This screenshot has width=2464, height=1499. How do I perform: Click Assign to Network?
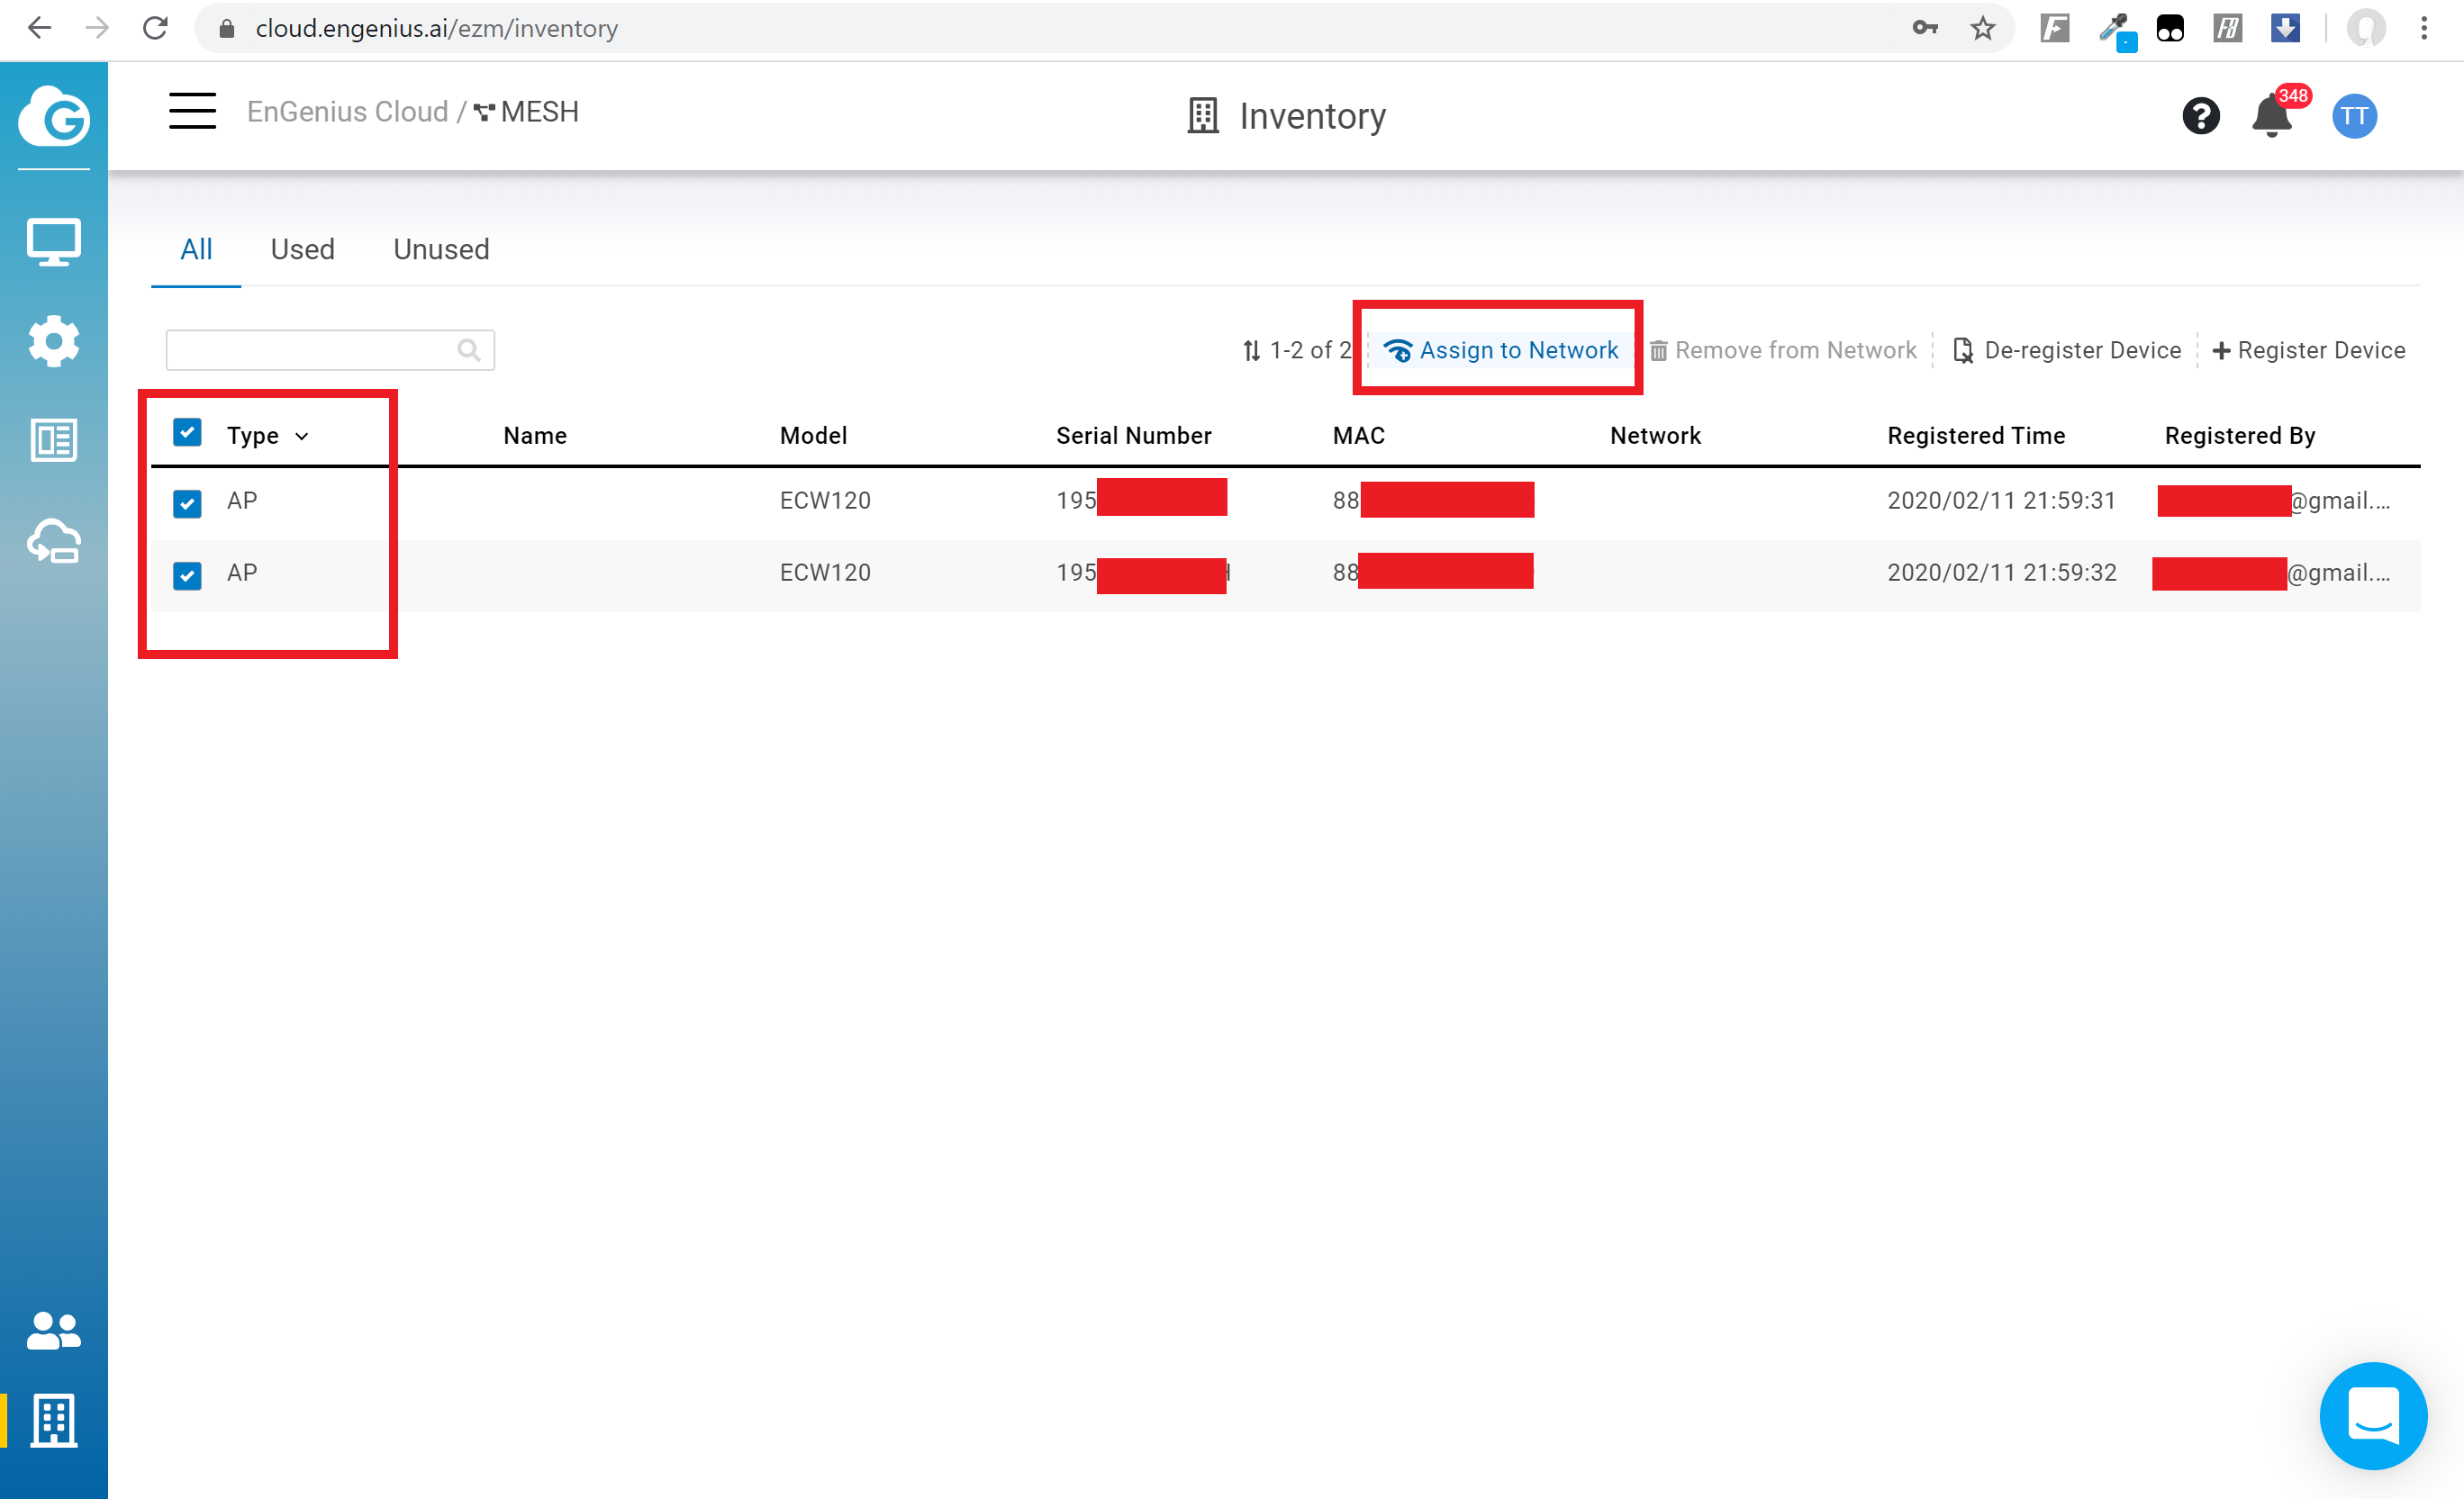(1500, 350)
